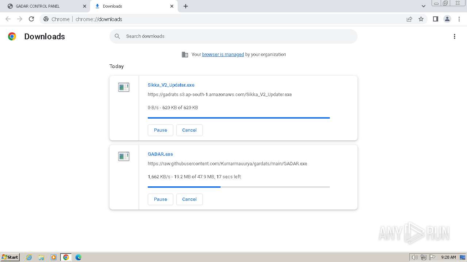Open Windows Media Player from taskbar
Image resolution: width=467 pixels, height=262 pixels.
[54, 257]
